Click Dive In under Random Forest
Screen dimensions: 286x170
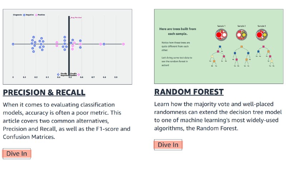(x=168, y=145)
